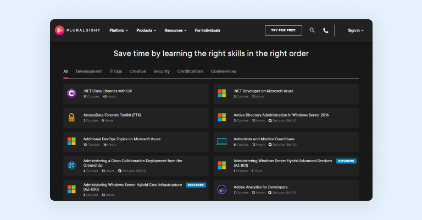Click the Pluralsight logo icon

(x=59, y=30)
